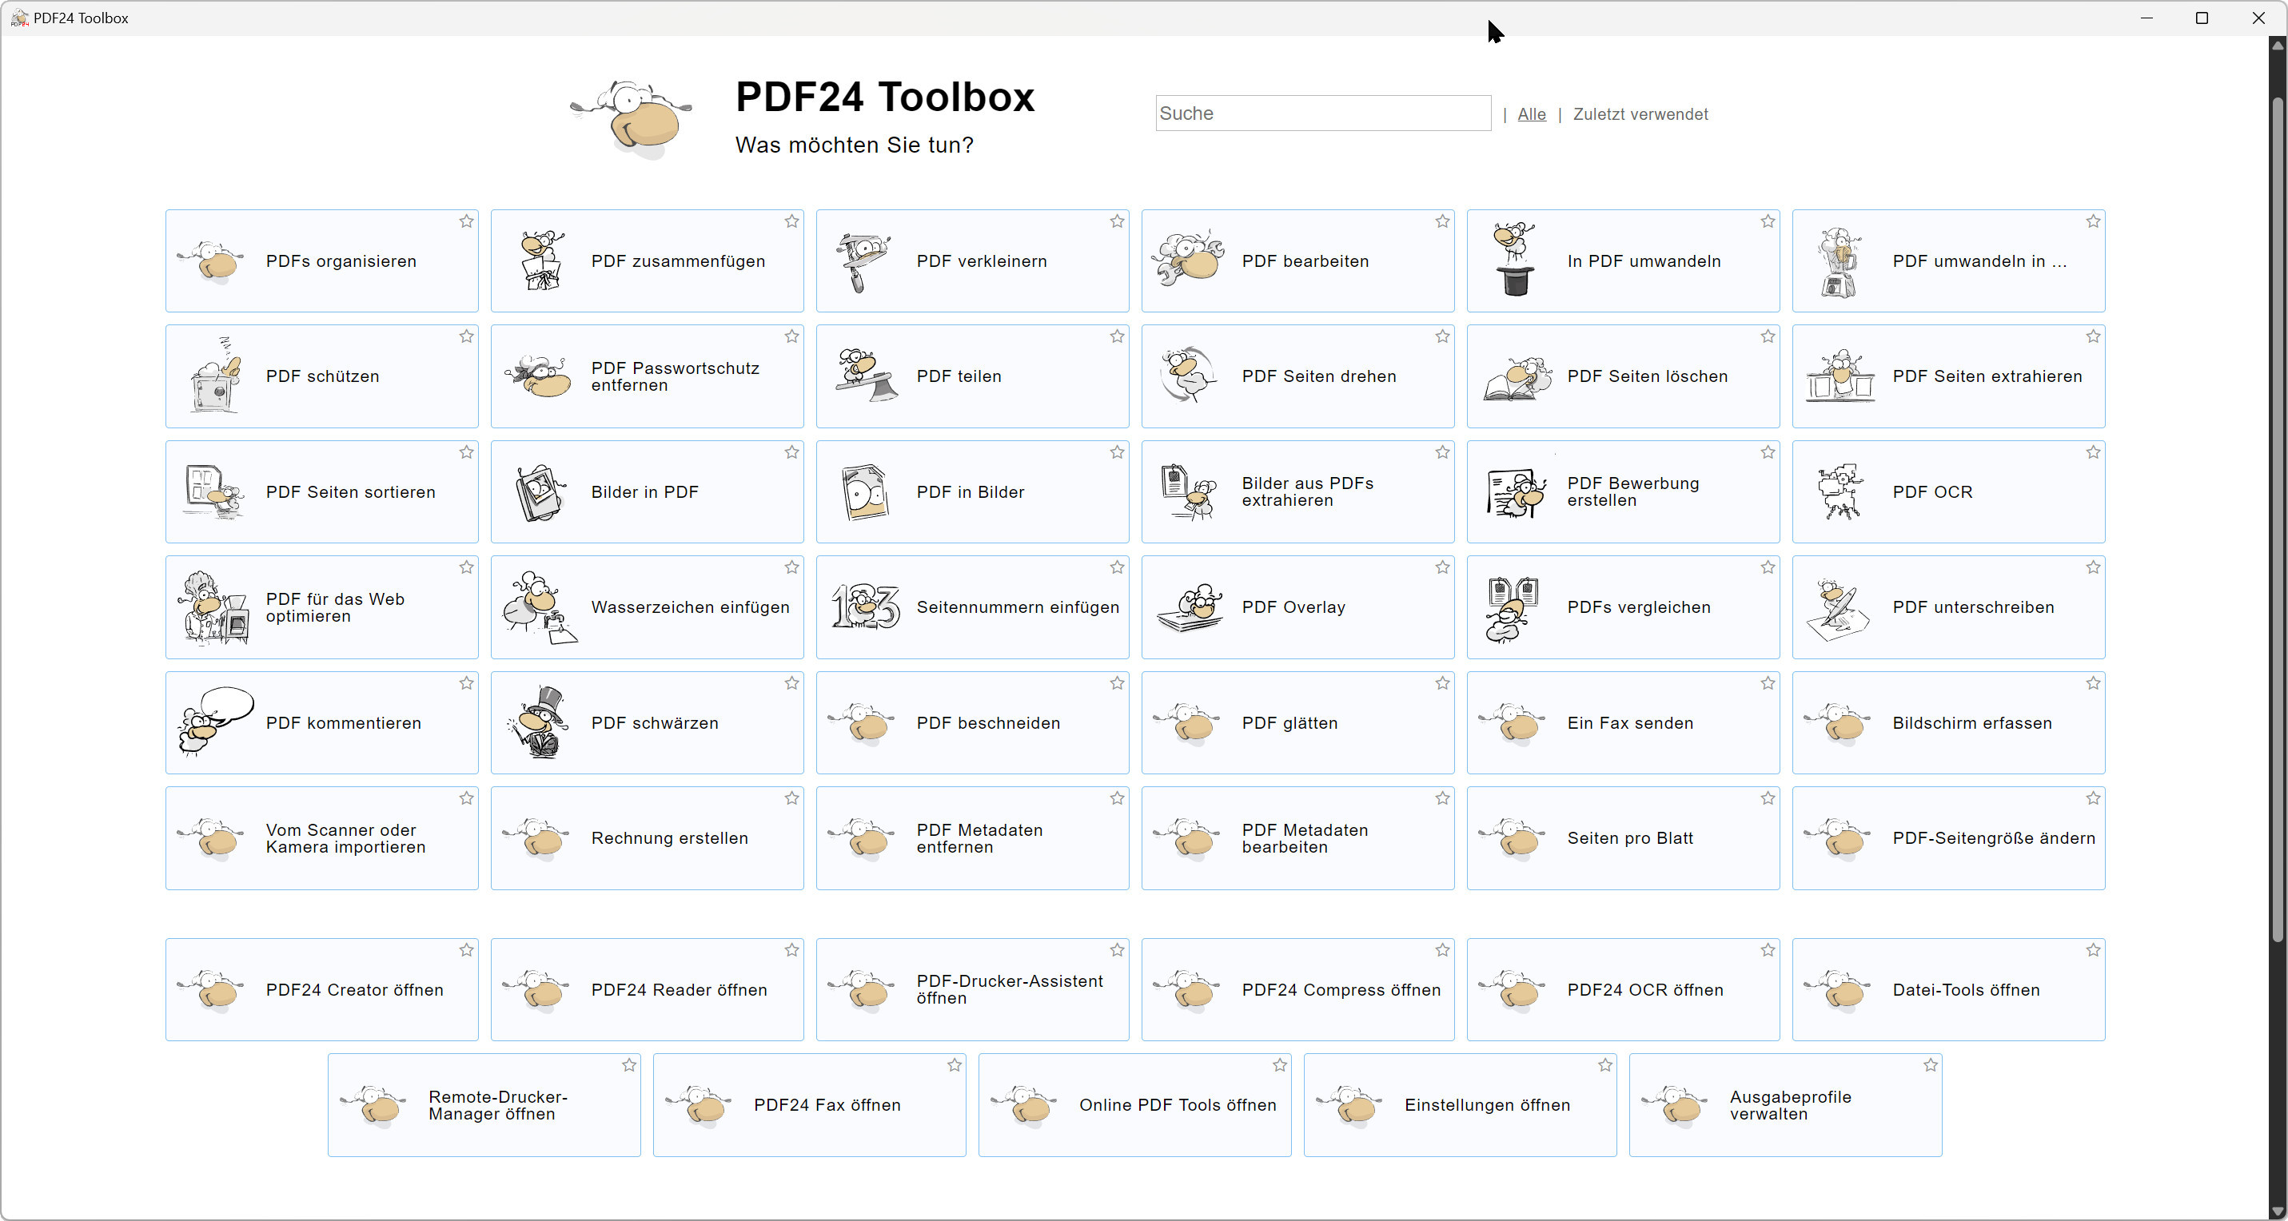Open PDF für das Web optimieren icon
This screenshot has height=1221, width=2288.
point(213,607)
